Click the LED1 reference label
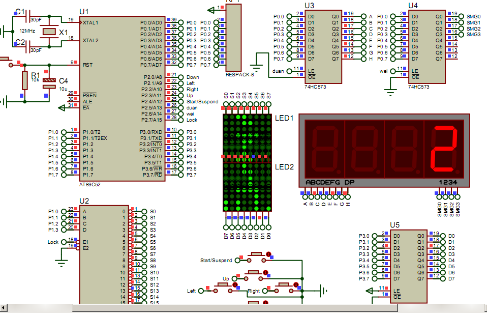 pos(284,118)
